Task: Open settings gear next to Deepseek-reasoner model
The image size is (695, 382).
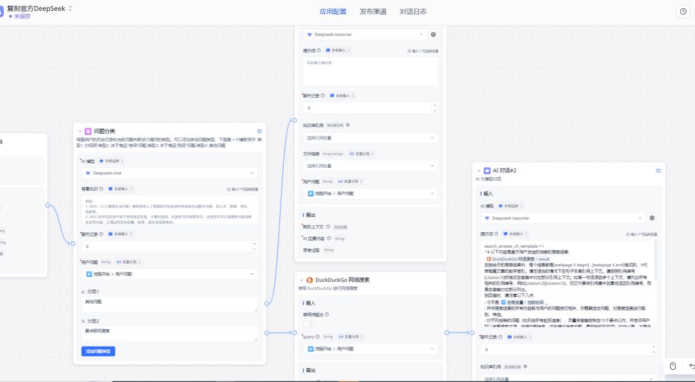Action: pos(433,34)
